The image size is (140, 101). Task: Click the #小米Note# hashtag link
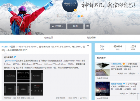pos(11,61)
